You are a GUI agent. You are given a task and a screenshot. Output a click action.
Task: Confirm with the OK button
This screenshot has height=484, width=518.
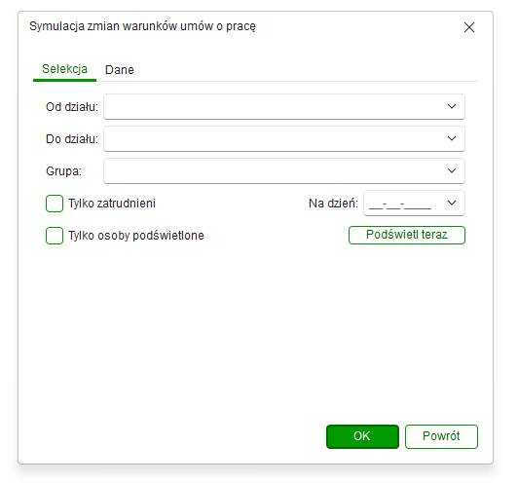(x=362, y=436)
